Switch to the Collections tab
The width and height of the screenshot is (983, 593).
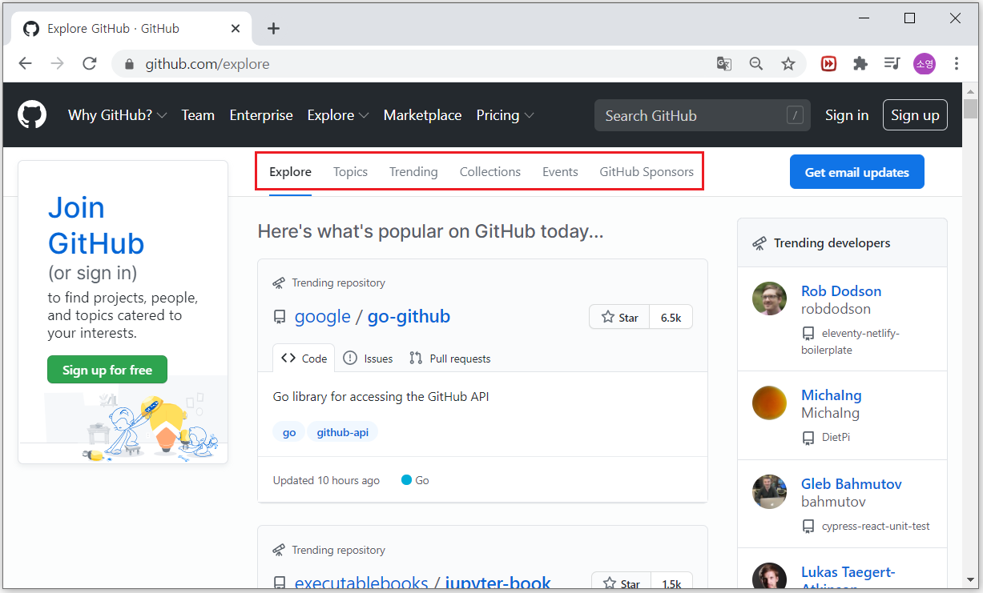pos(490,171)
